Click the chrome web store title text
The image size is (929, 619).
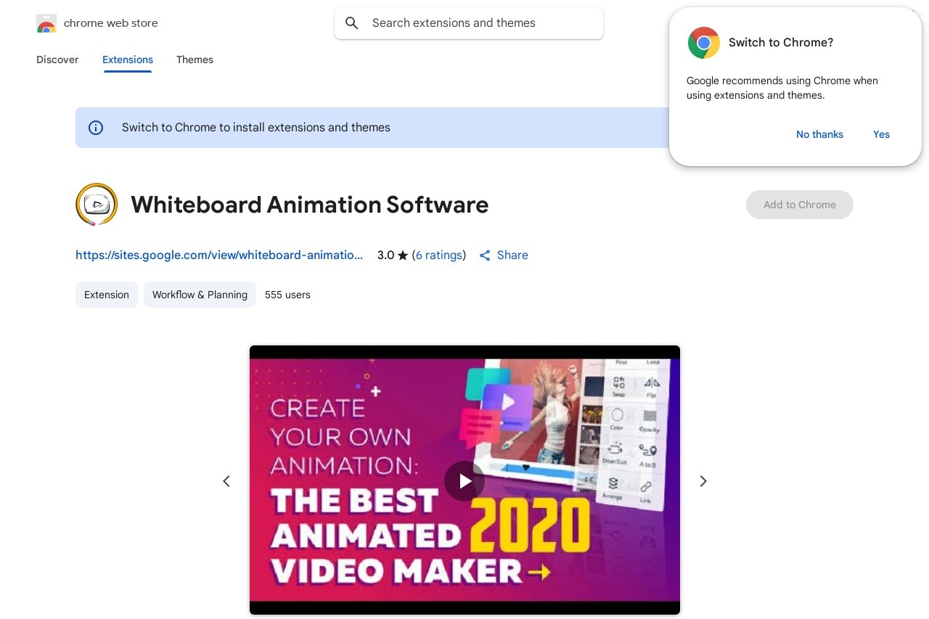point(111,23)
